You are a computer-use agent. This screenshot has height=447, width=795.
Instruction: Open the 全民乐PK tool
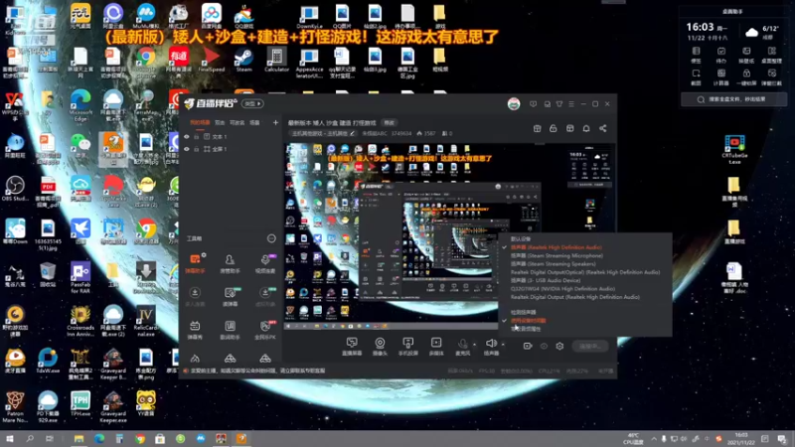265,330
